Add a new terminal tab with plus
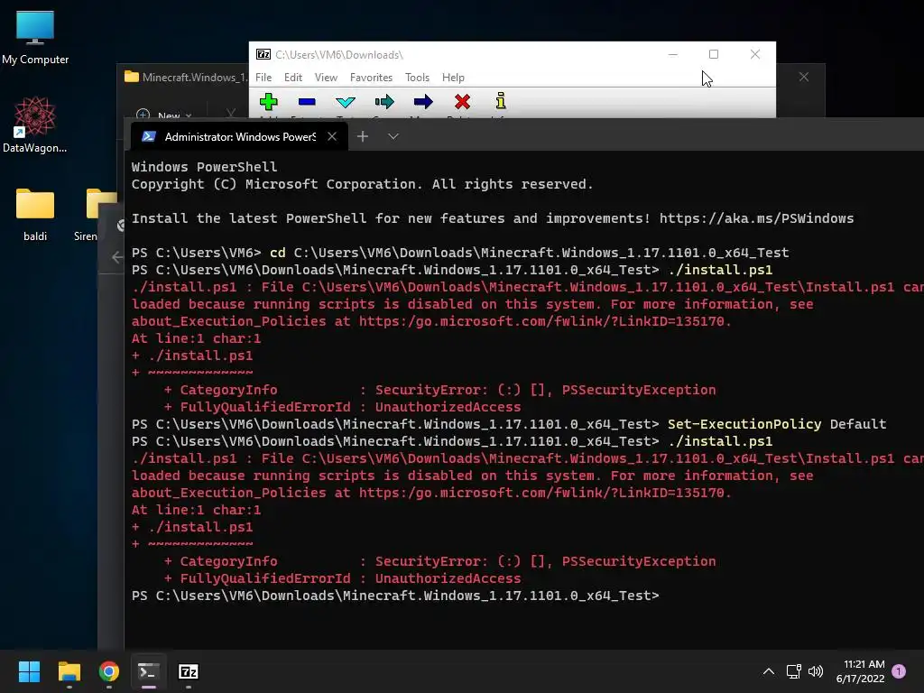Screen dimensions: 924x693 pyautogui.click(x=363, y=137)
